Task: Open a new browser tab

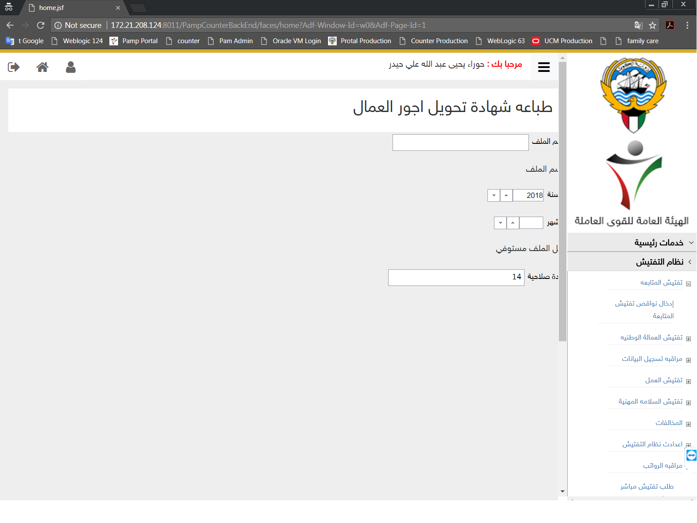Action: coord(139,8)
